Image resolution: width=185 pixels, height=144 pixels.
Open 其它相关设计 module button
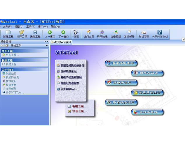[121, 102]
